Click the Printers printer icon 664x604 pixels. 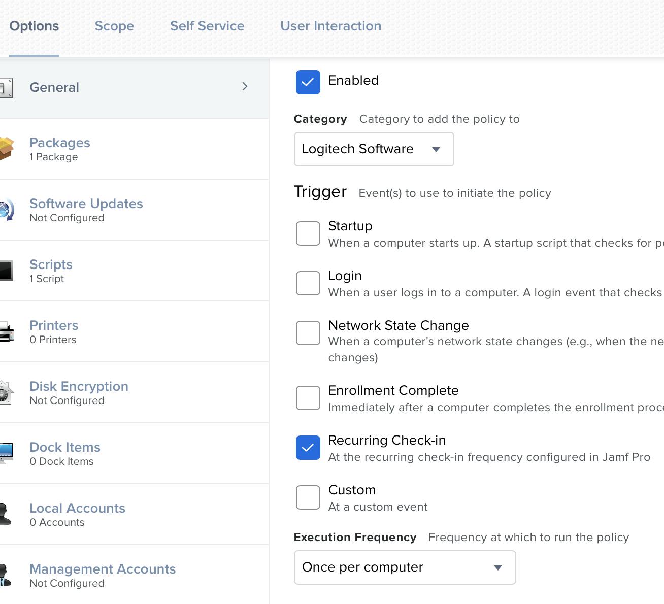pyautogui.click(x=6, y=331)
